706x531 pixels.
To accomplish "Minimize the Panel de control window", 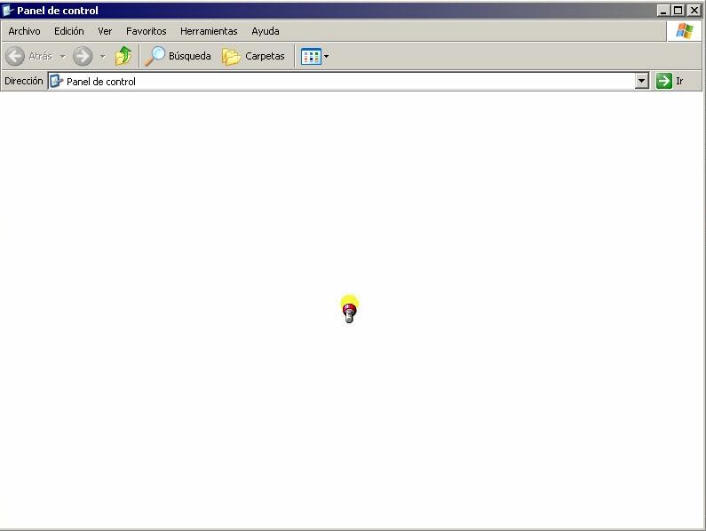I will [x=663, y=11].
